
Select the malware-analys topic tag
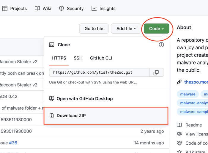[192, 103]
